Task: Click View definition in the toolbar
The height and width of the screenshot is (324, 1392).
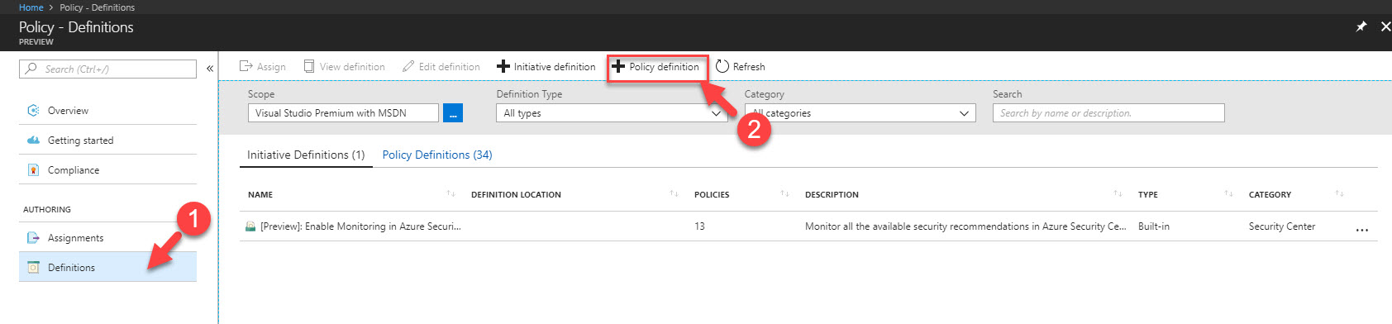Action: coord(345,67)
